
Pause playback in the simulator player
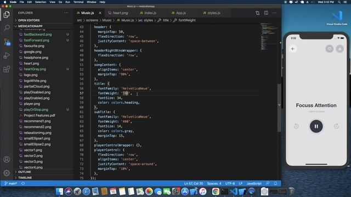(316, 126)
